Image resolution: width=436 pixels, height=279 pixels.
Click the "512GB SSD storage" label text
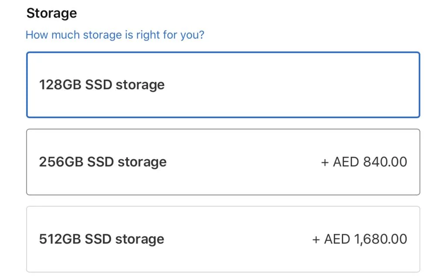point(102,239)
